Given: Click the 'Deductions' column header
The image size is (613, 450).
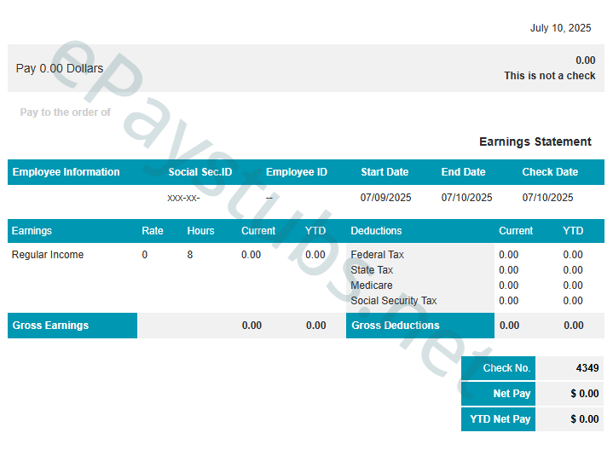Looking at the screenshot, I should pos(376,231).
